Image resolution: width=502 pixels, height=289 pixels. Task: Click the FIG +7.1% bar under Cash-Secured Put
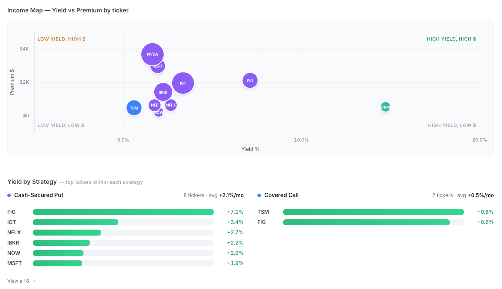123,212
